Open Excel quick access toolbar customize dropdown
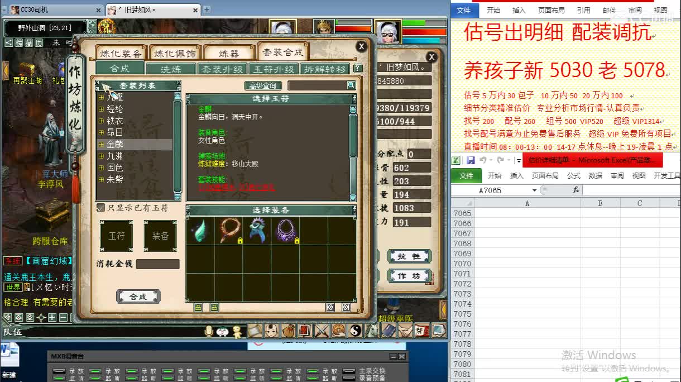This screenshot has width=681, height=382. [518, 161]
